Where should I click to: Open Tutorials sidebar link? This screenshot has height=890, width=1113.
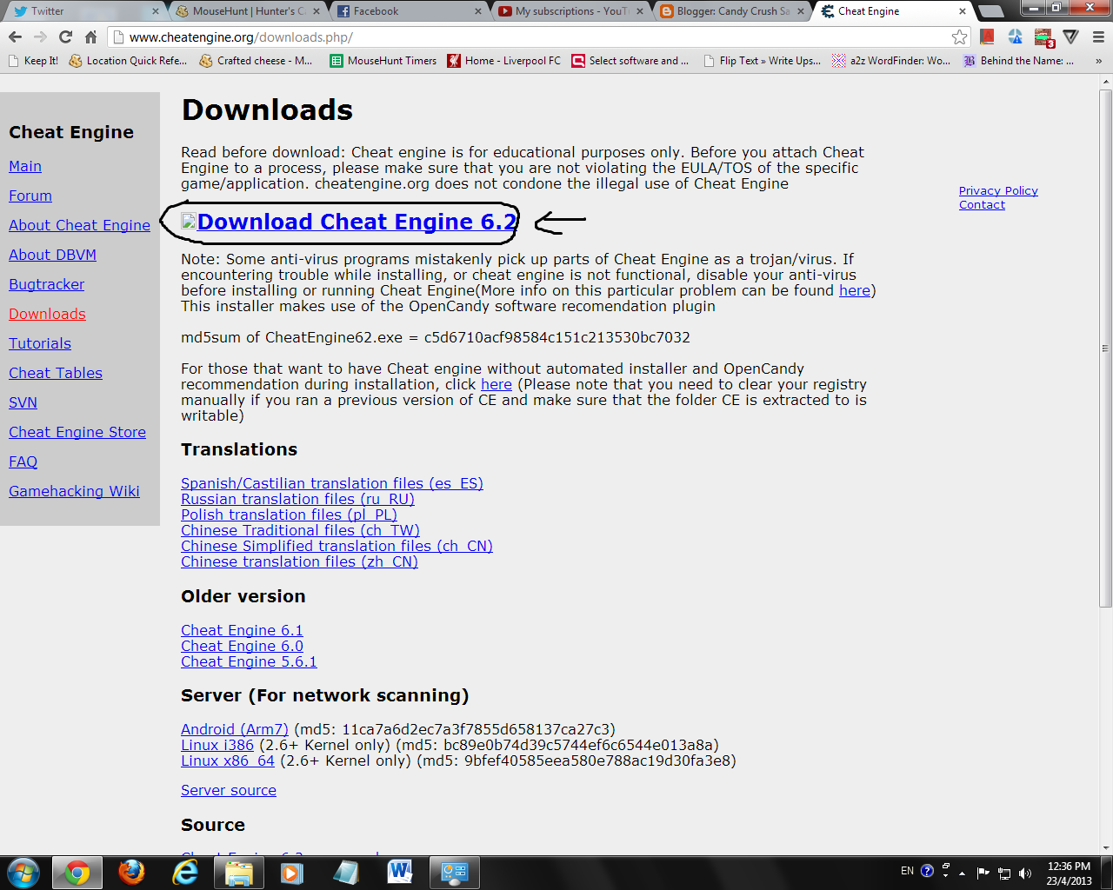(x=40, y=343)
